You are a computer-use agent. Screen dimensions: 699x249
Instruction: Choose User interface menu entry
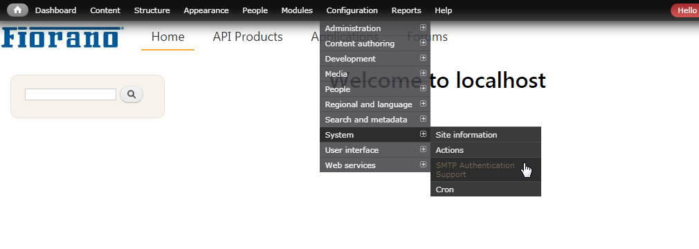click(x=375, y=149)
